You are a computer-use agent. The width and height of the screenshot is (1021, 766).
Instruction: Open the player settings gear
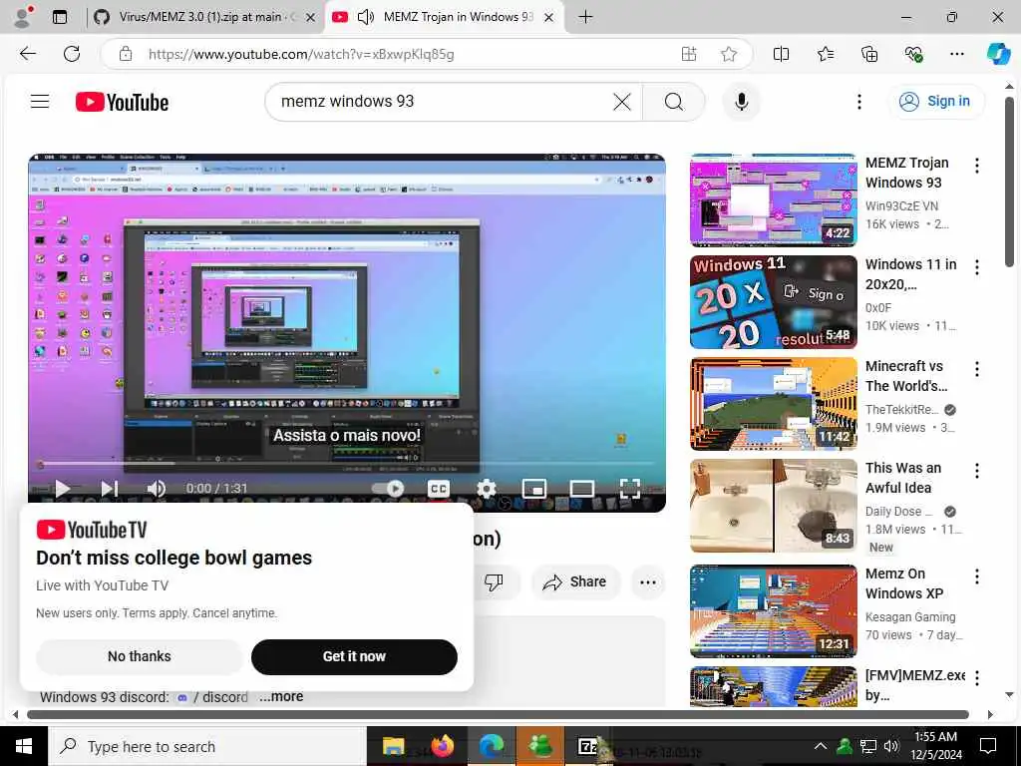click(x=486, y=488)
